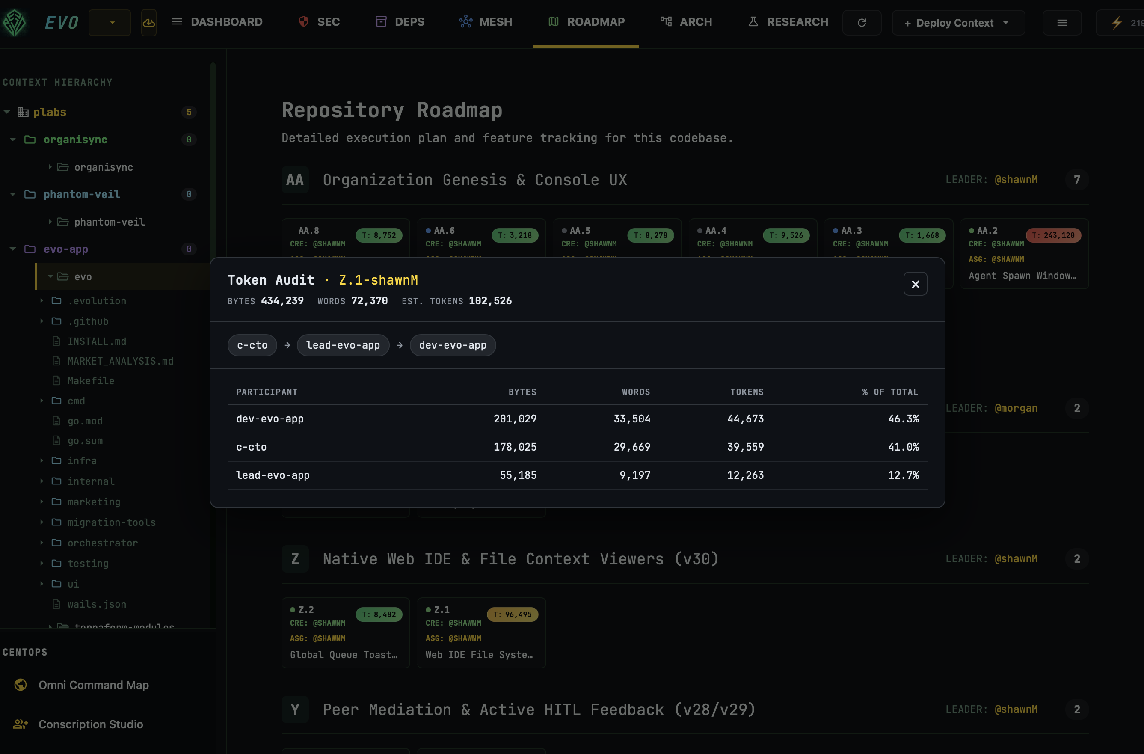Click the dev-evo-app chain pill
Viewport: 1144px width, 754px height.
pyautogui.click(x=453, y=345)
